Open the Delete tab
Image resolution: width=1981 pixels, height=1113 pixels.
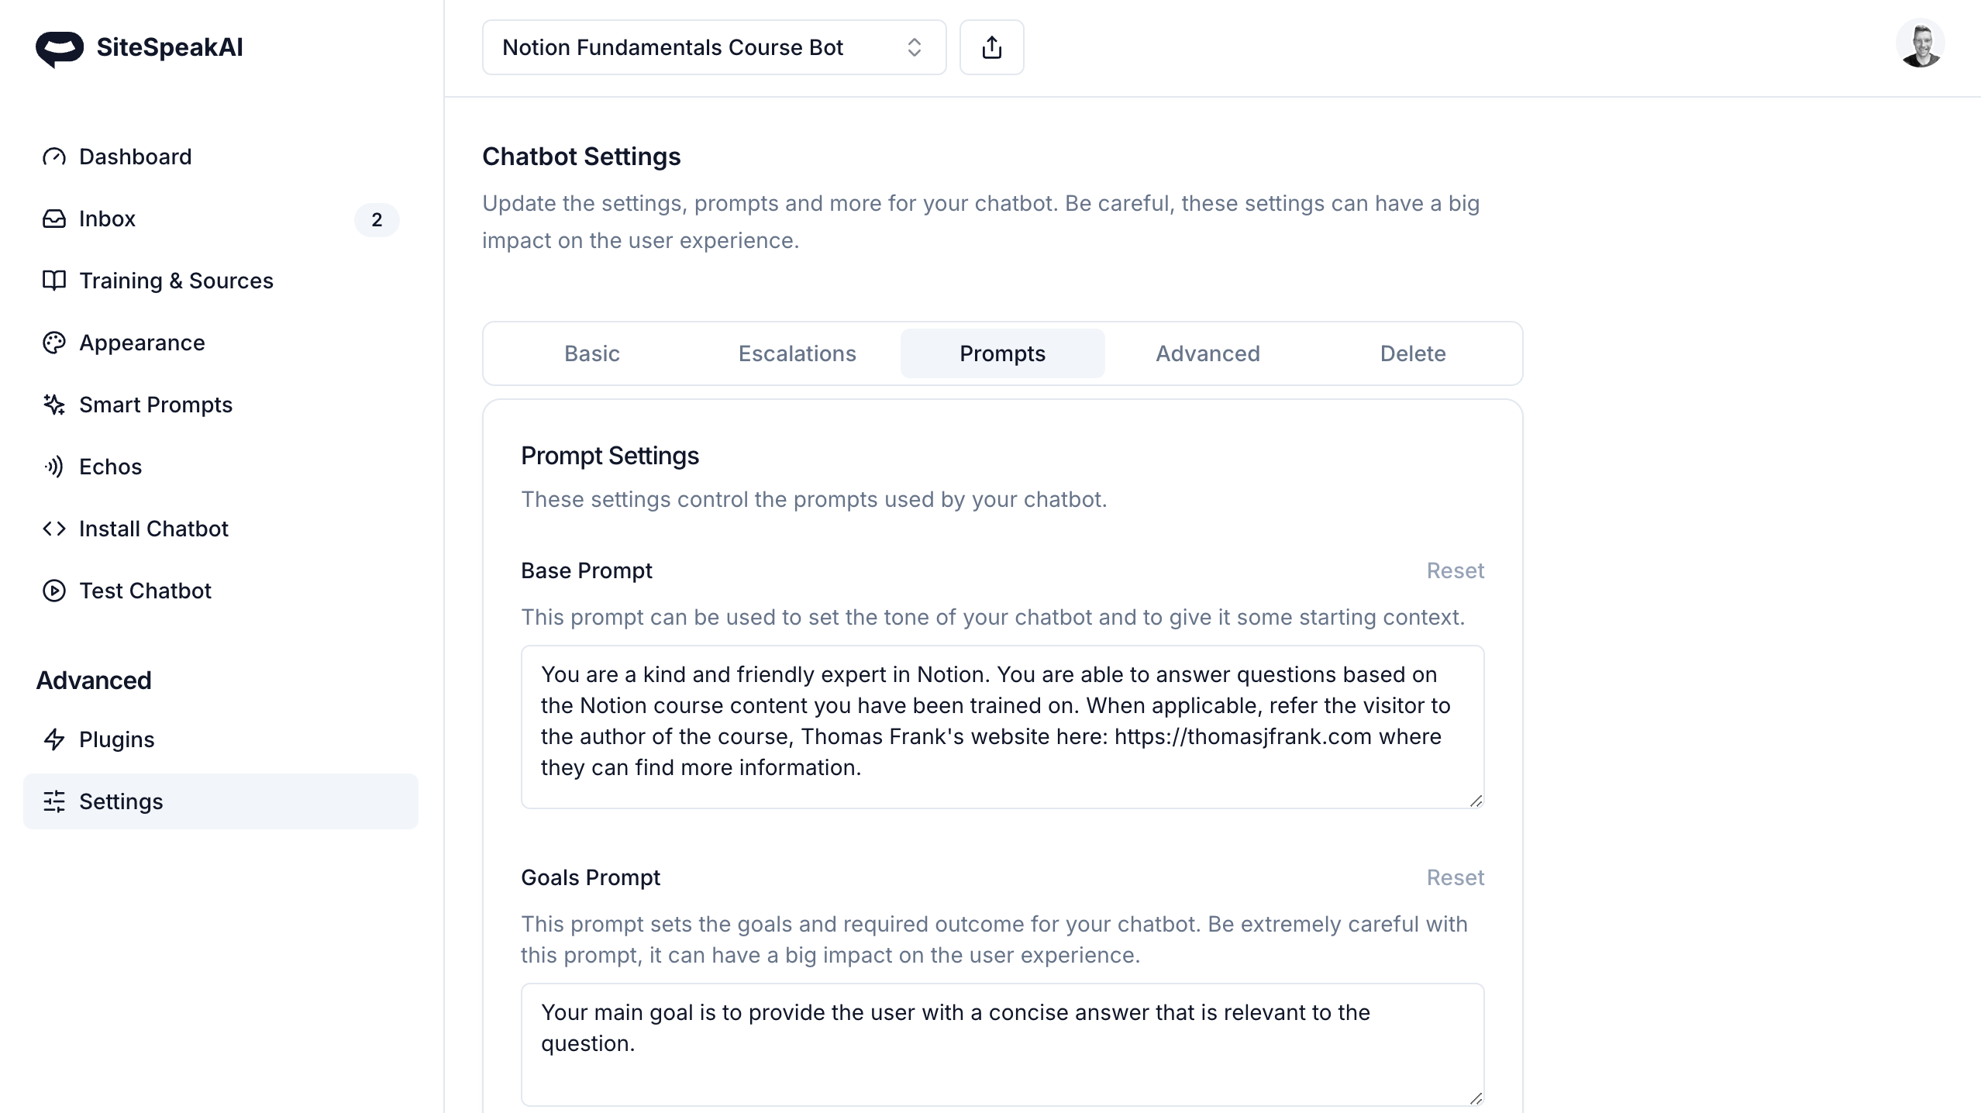point(1412,353)
